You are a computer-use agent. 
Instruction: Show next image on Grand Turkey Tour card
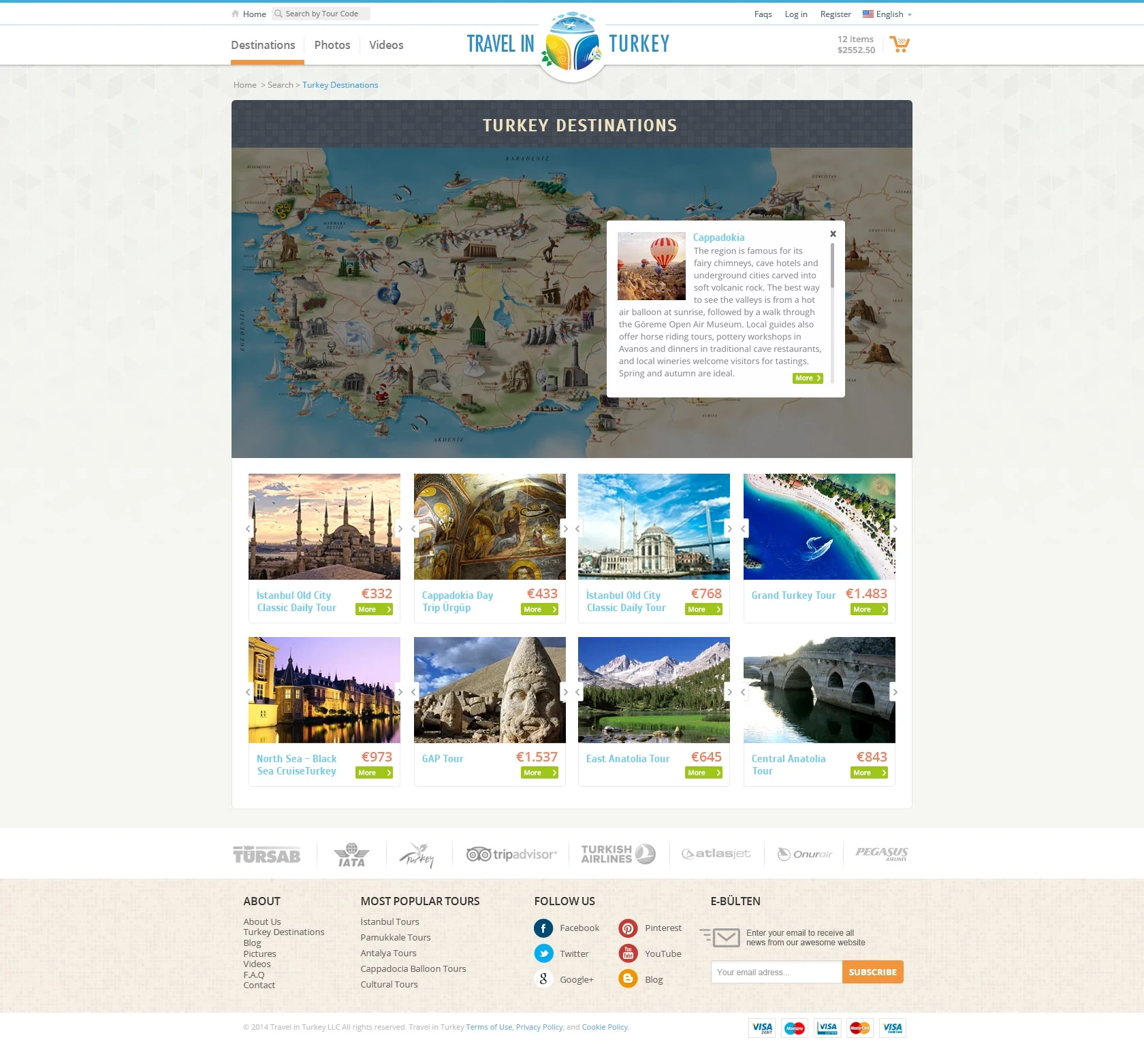[x=895, y=529]
